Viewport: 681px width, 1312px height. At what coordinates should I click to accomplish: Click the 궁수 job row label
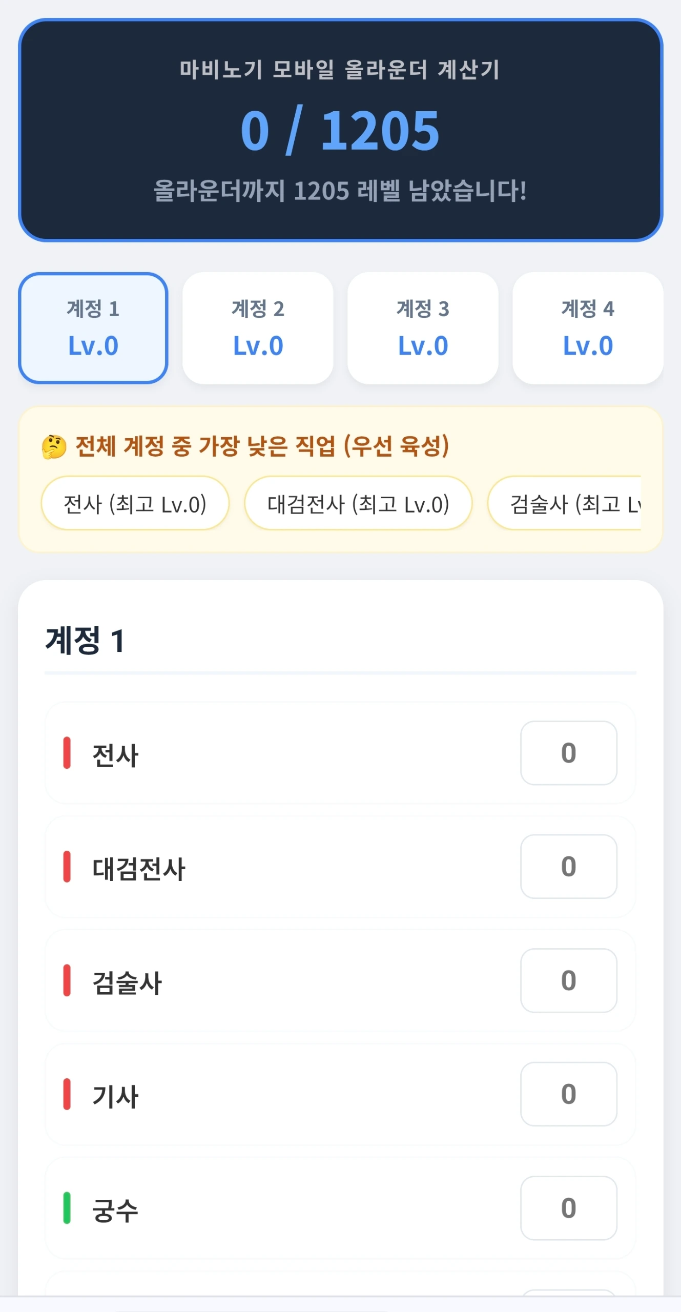pyautogui.click(x=115, y=1210)
